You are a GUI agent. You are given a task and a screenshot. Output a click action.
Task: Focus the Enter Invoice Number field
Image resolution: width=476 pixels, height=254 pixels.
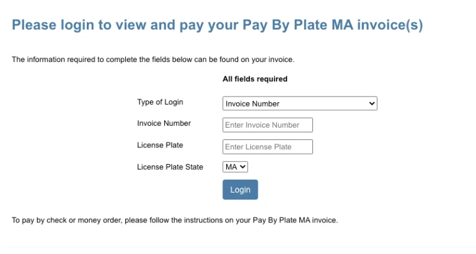(267, 125)
